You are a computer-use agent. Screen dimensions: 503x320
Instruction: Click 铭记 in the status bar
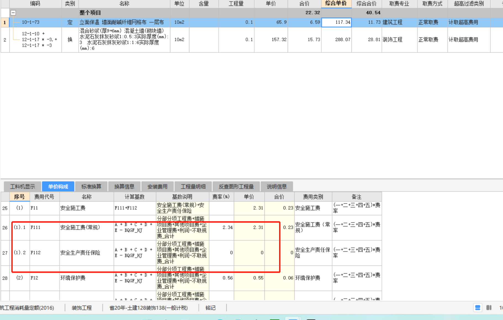(x=210, y=308)
